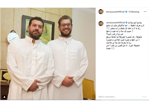Image resolution: width=149 pixels, height=108 pixels.
Task: Open the three-dot more options menu
Action: [x=145, y=12]
